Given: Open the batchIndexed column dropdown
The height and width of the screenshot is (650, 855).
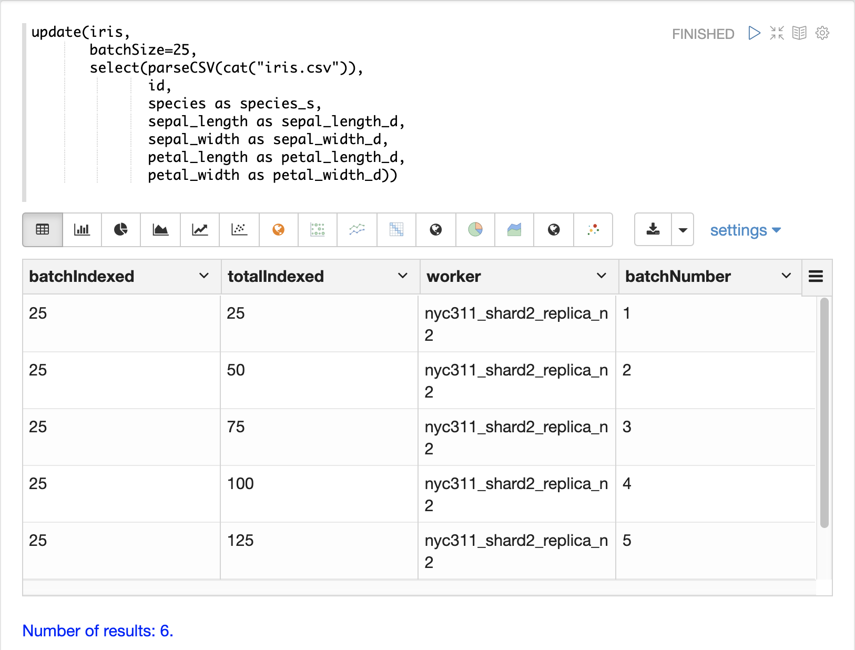Looking at the screenshot, I should tap(204, 276).
